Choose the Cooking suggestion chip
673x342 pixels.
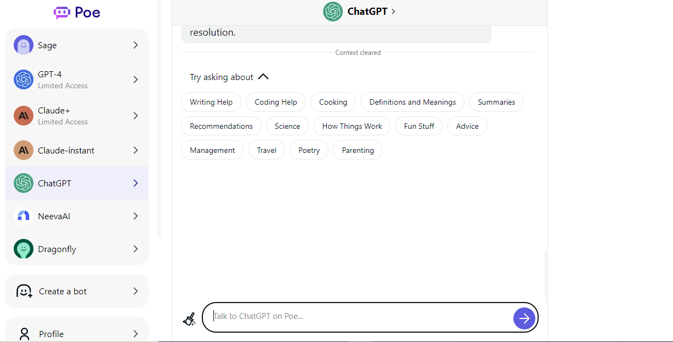333,102
